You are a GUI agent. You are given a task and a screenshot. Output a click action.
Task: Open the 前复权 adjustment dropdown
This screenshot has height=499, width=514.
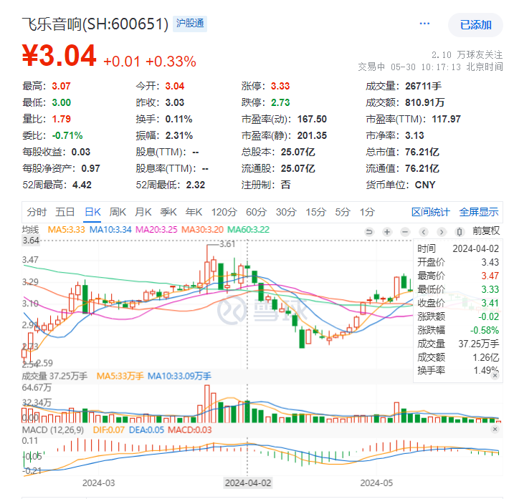point(486,231)
